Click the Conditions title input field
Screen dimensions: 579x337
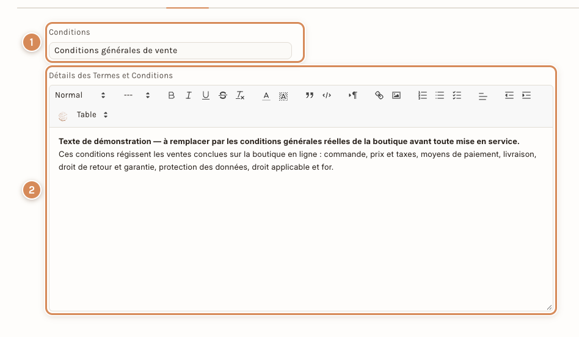(x=170, y=51)
